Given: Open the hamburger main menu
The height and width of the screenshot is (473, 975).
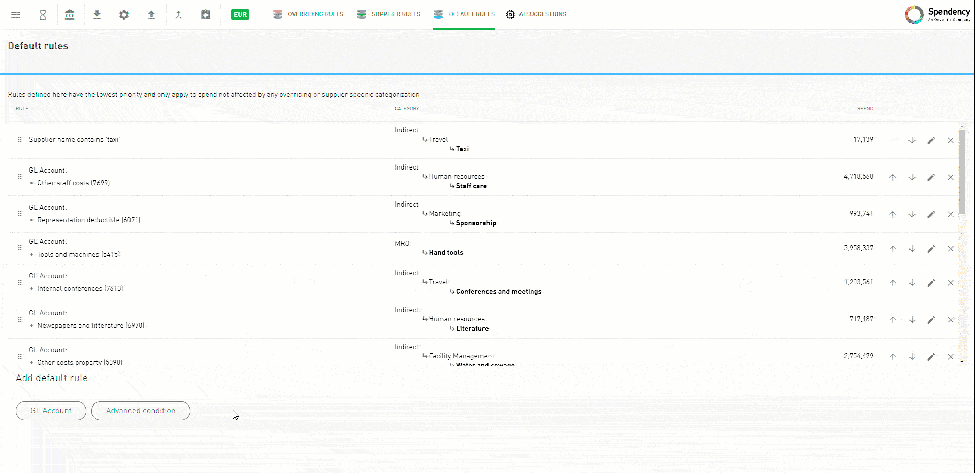Looking at the screenshot, I should click(16, 15).
